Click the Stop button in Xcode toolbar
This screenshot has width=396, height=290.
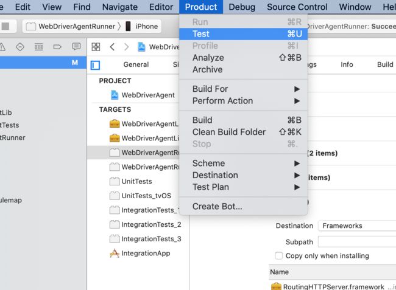pos(5,26)
